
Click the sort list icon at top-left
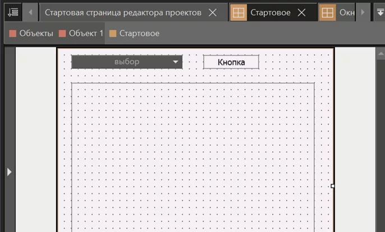pyautogui.click(x=12, y=12)
